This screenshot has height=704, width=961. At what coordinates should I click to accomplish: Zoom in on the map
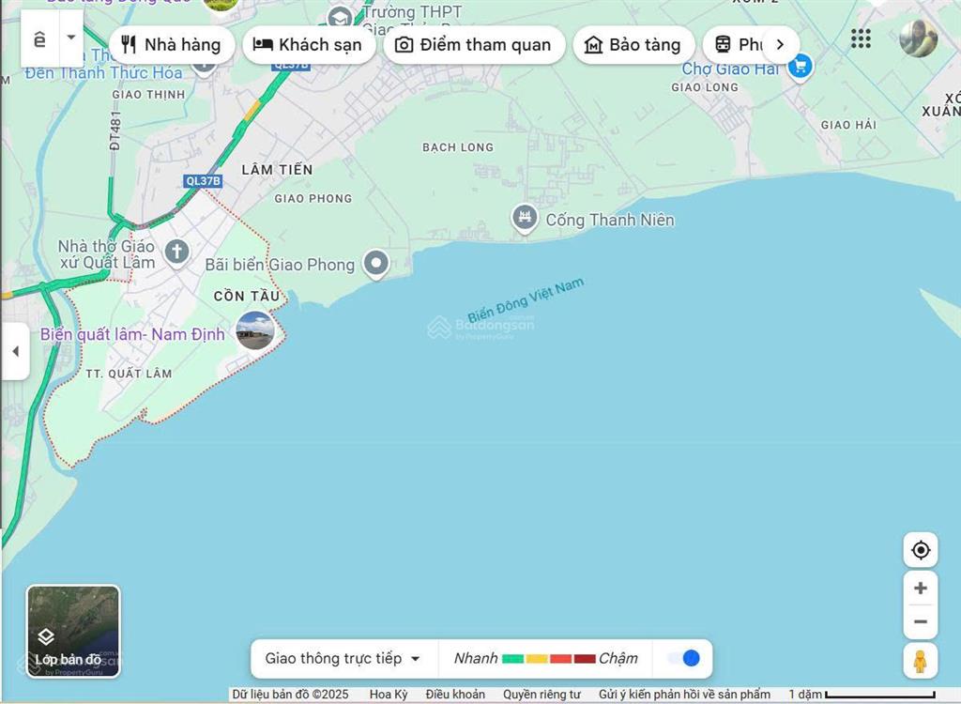point(920,589)
